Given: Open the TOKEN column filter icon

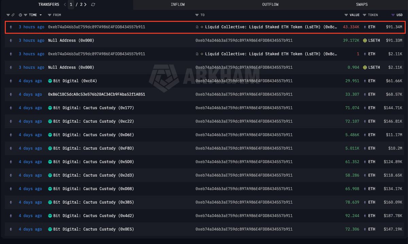Looking at the screenshot, I should tap(364, 15).
